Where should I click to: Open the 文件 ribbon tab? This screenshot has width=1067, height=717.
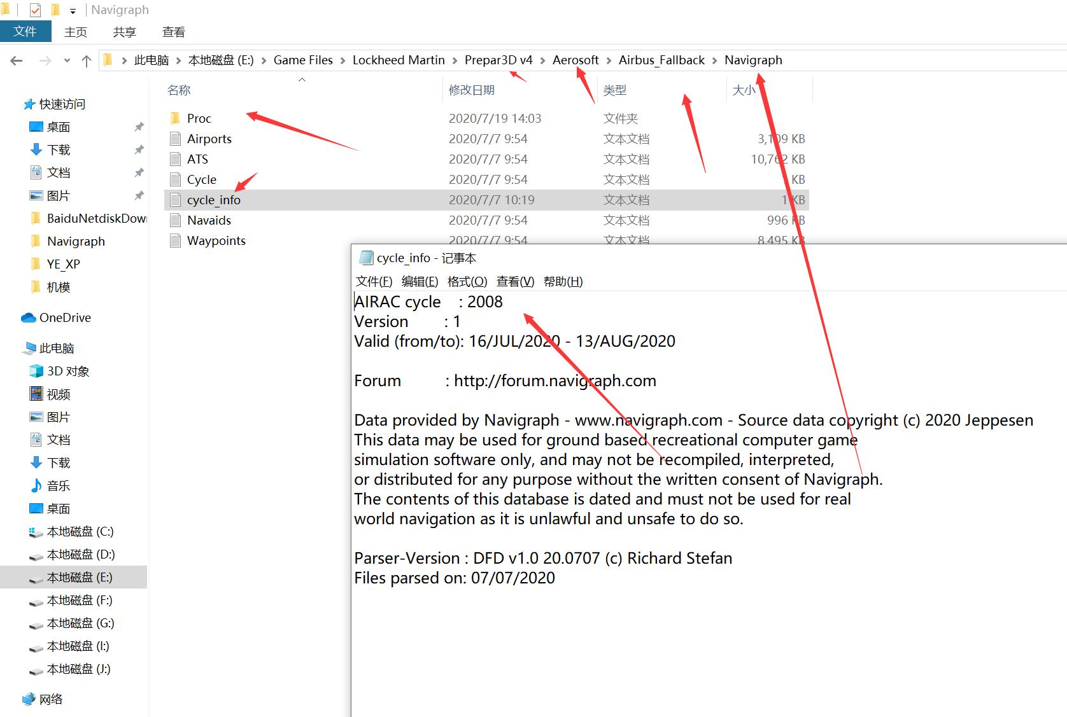(x=25, y=32)
